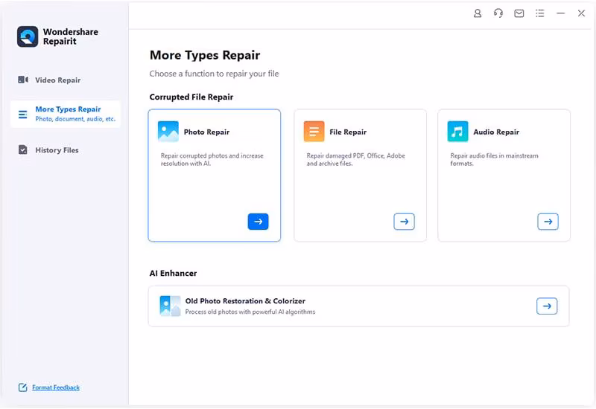Click the headset support icon

pos(498,13)
